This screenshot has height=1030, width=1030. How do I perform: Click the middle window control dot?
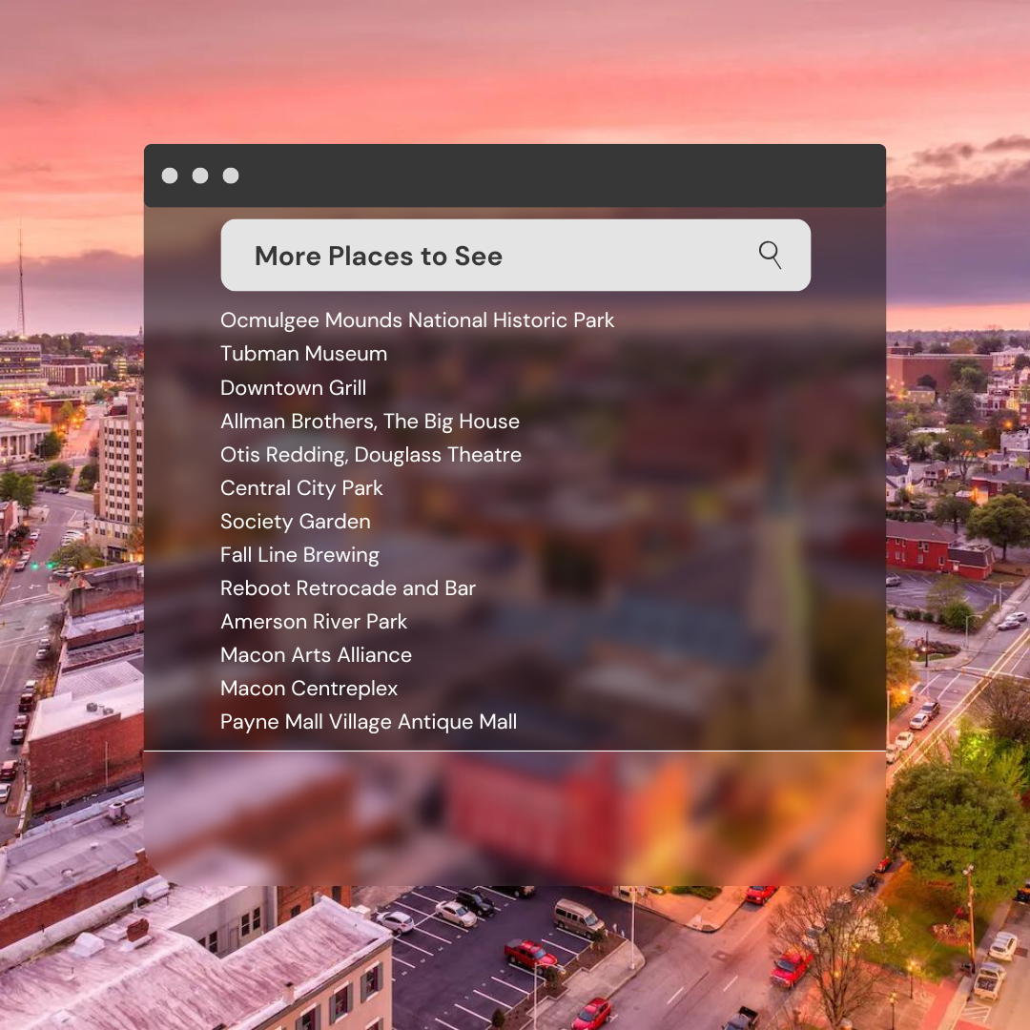pos(200,175)
